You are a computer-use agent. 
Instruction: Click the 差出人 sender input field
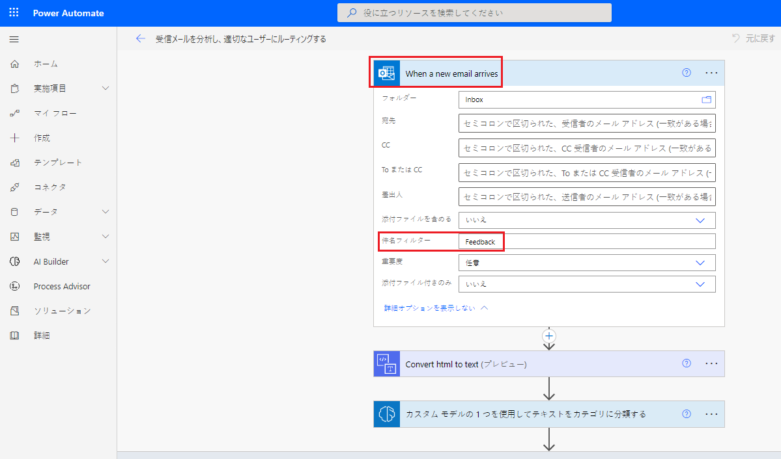point(587,197)
